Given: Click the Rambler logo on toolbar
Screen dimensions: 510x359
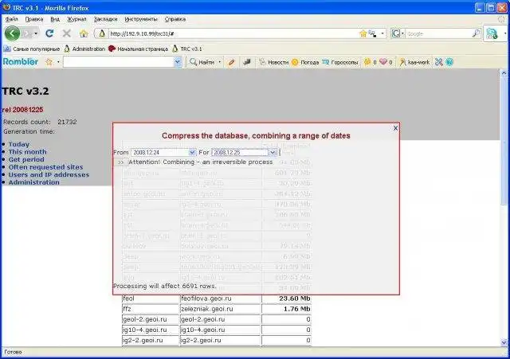Looking at the screenshot, I should coord(21,62).
